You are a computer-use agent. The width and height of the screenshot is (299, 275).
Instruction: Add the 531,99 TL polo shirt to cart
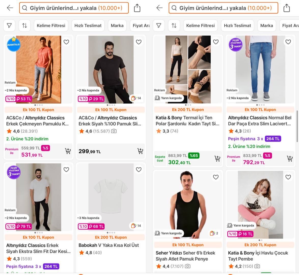(68, 151)
